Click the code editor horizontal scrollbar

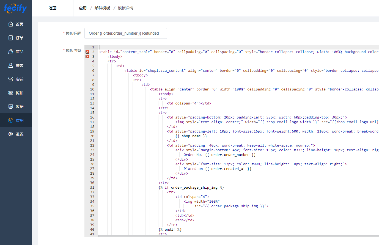pos(238,236)
